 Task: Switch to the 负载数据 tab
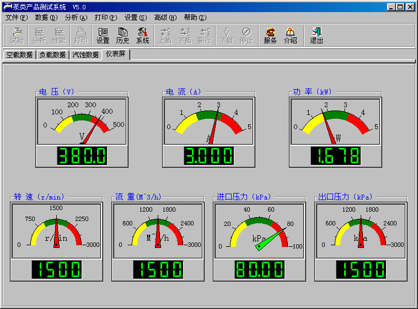pyautogui.click(x=52, y=55)
